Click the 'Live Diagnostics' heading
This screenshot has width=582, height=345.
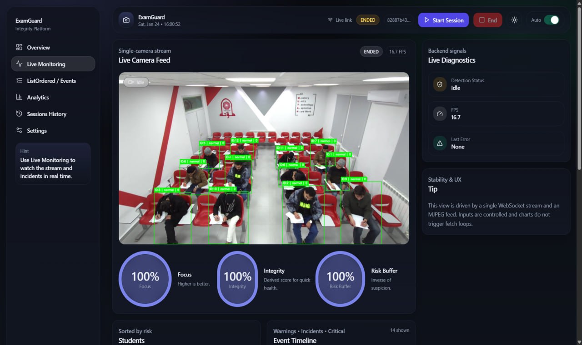point(452,60)
